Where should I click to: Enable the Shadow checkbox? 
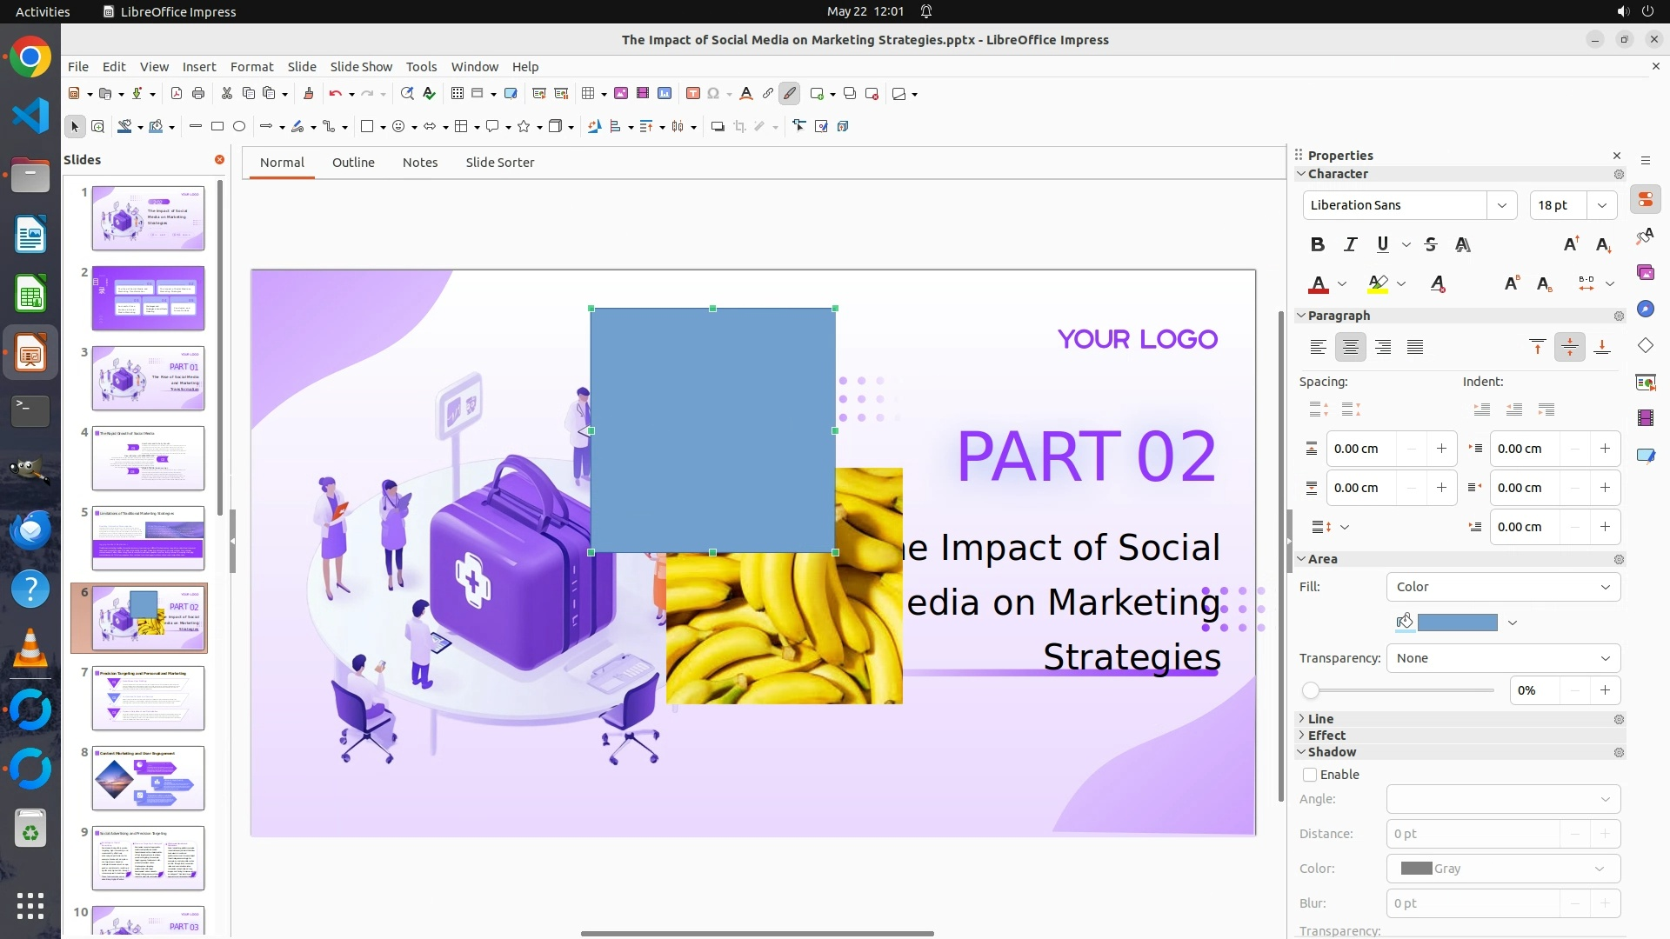point(1310,775)
